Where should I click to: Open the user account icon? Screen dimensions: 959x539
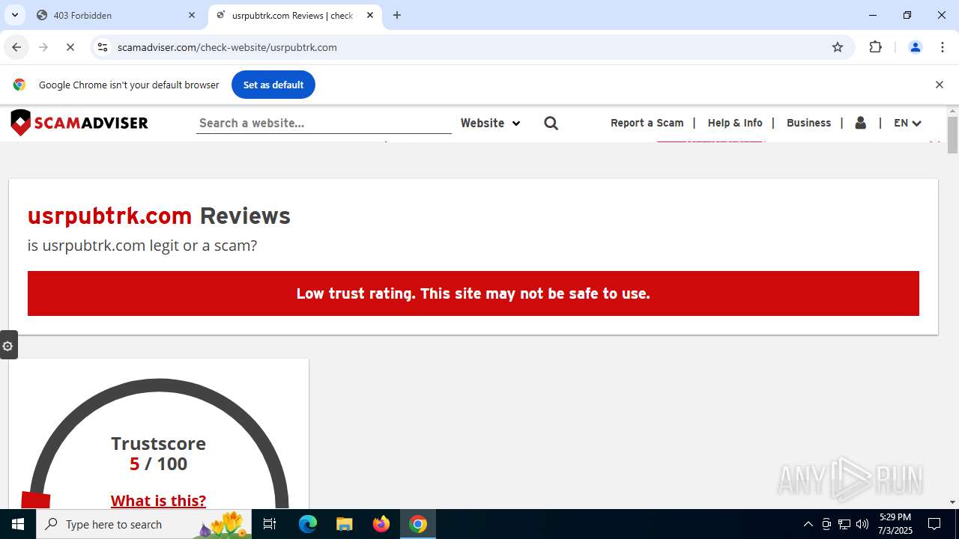click(861, 123)
